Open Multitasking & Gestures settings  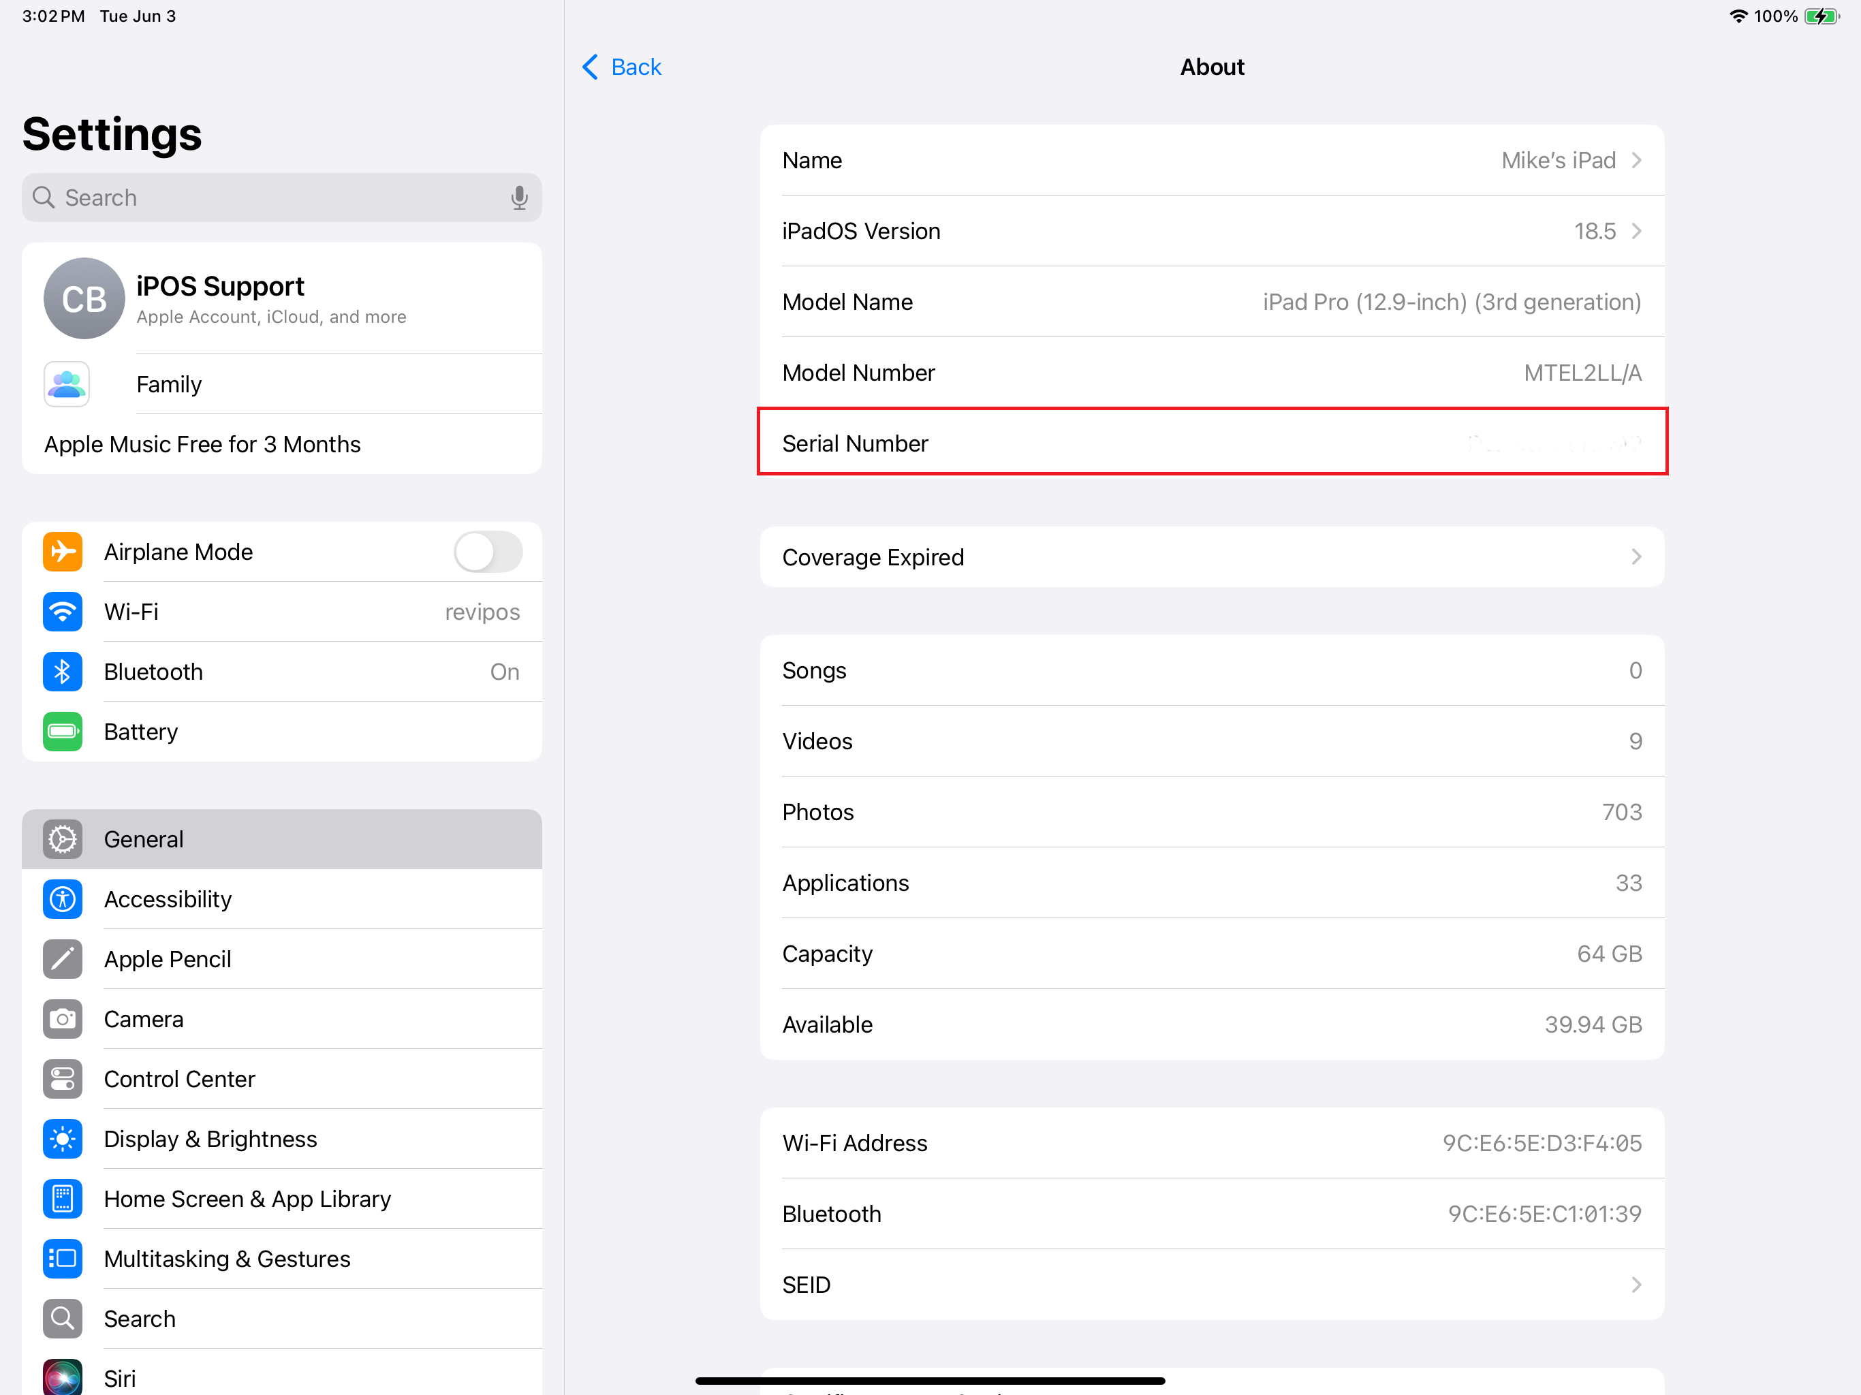point(282,1259)
